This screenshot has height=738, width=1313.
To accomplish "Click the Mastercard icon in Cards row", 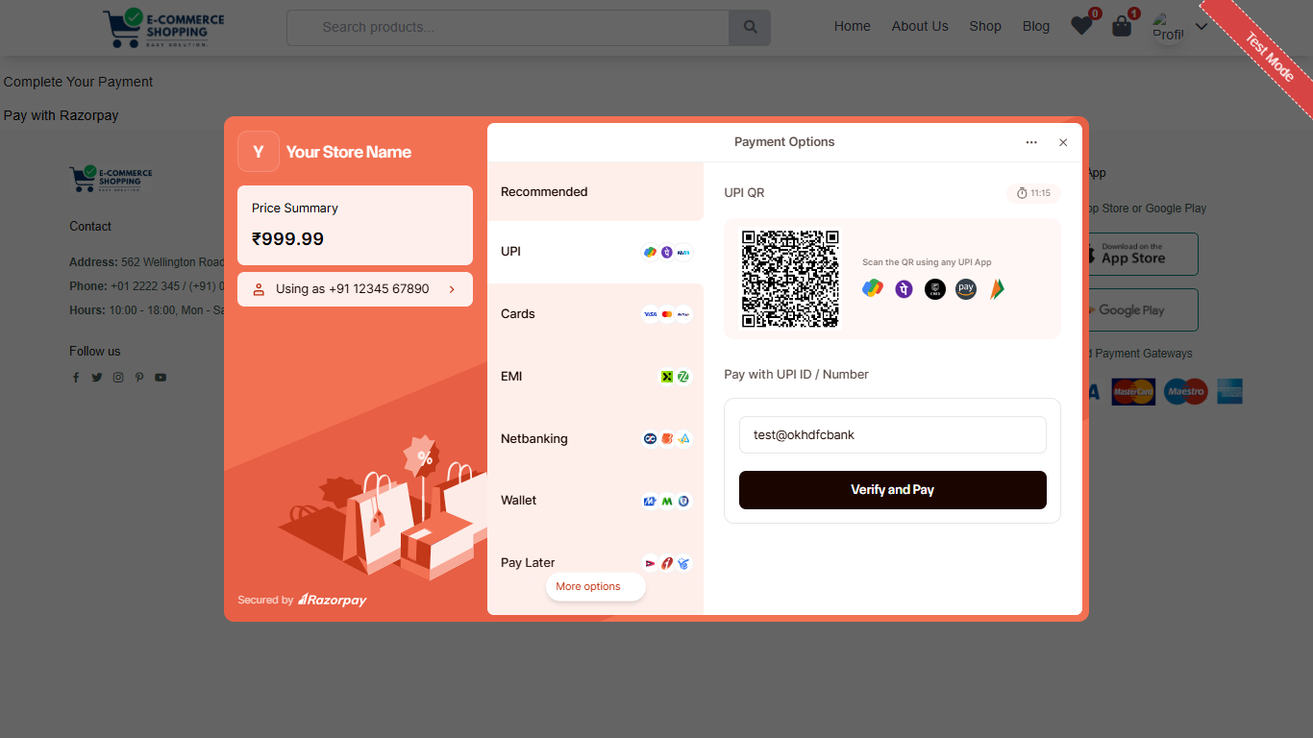I will (x=667, y=314).
